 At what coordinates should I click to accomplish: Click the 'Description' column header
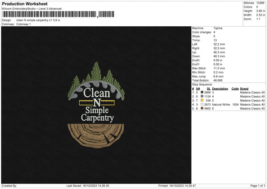pyautogui.click(x=220, y=89)
